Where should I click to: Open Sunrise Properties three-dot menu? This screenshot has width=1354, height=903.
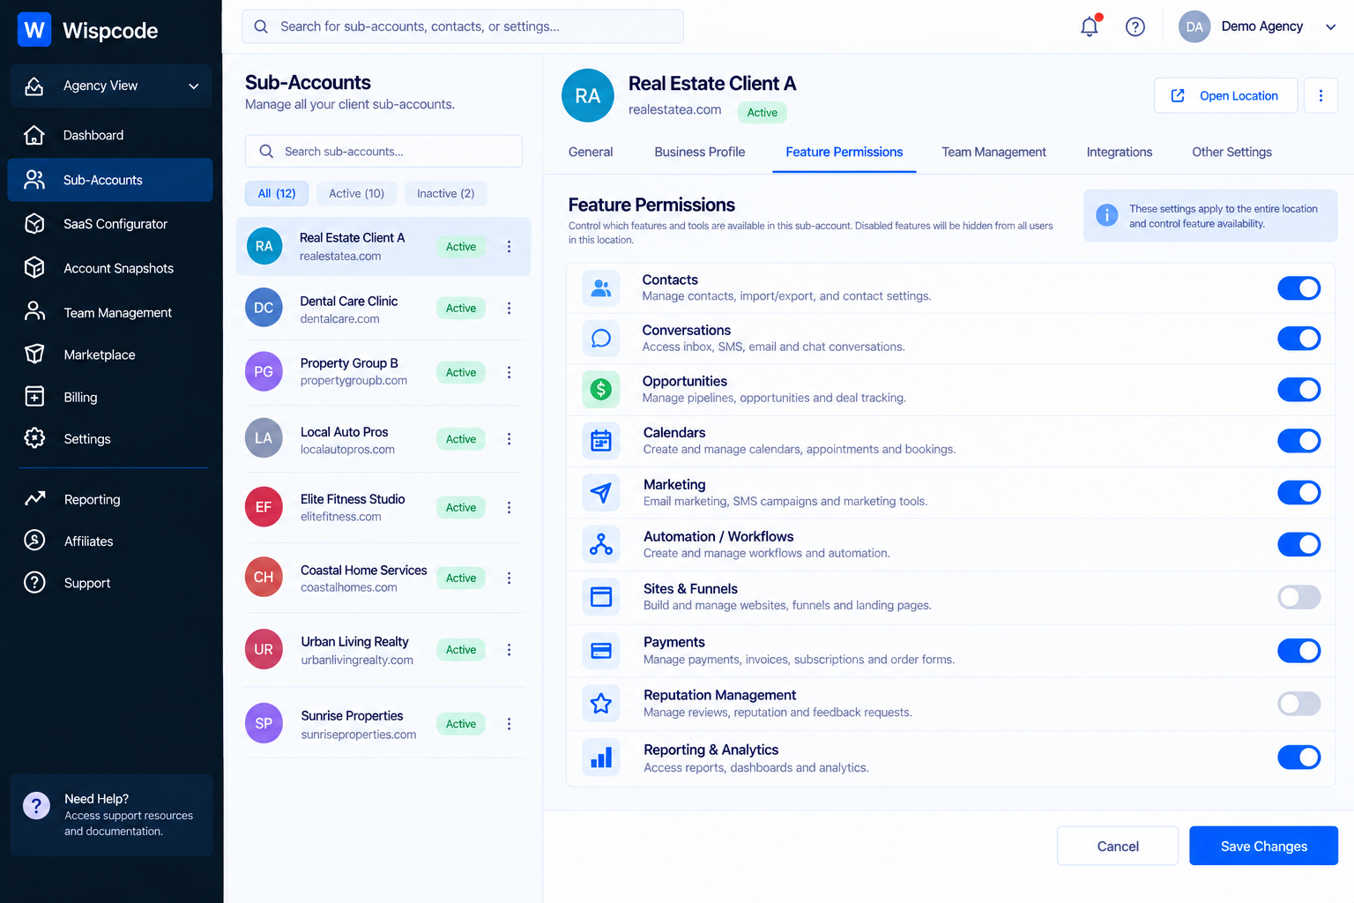pos(509,724)
